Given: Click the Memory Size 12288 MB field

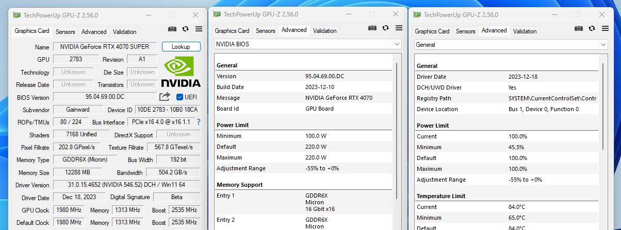Looking at the screenshot, I should point(78,172).
